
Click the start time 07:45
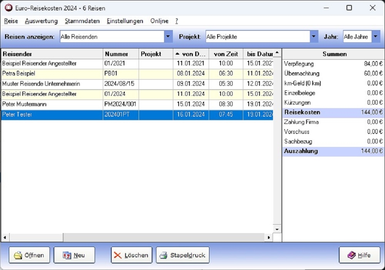click(226, 115)
